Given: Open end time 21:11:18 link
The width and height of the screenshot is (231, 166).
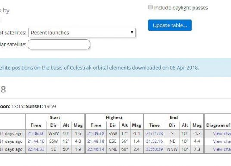Looking at the screenshot, I should pos(154,133).
